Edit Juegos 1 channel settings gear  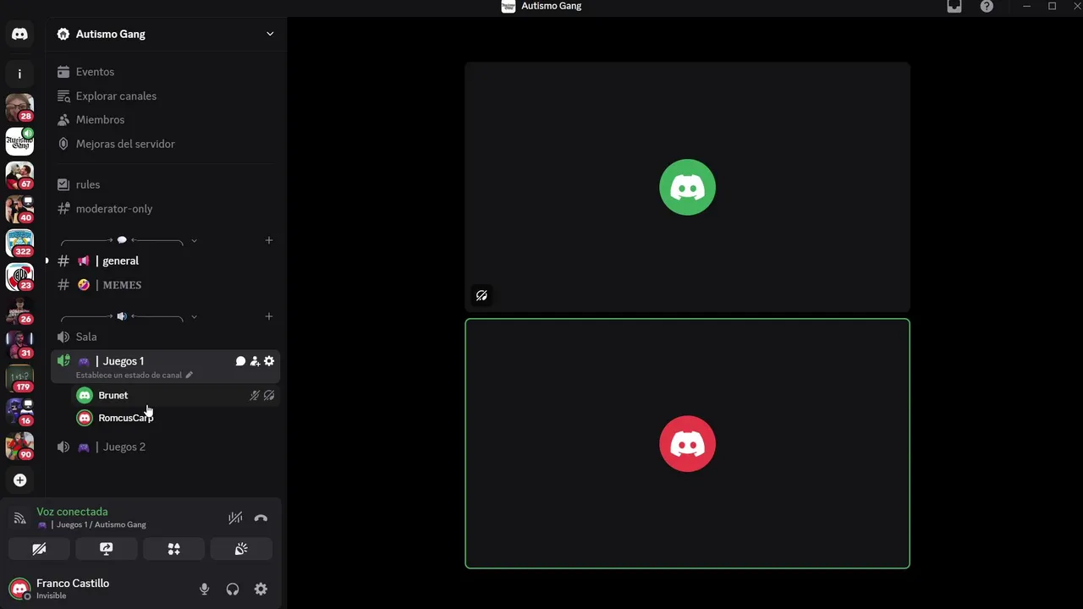pos(269,361)
